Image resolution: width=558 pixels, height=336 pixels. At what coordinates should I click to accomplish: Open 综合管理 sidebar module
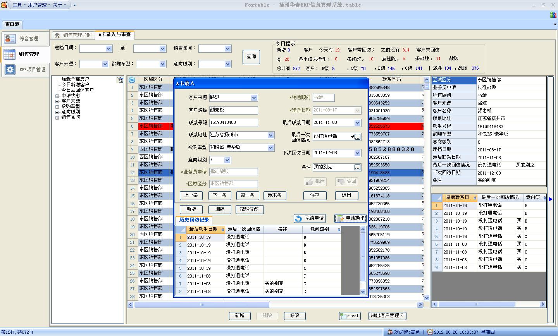pyautogui.click(x=25, y=39)
